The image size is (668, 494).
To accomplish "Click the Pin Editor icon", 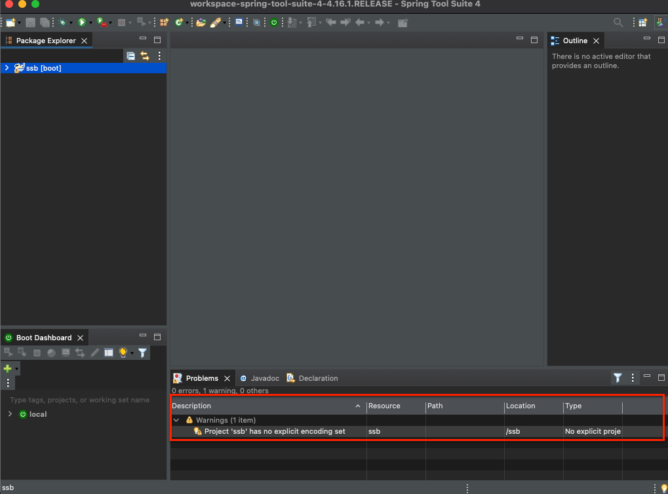I will (x=403, y=22).
